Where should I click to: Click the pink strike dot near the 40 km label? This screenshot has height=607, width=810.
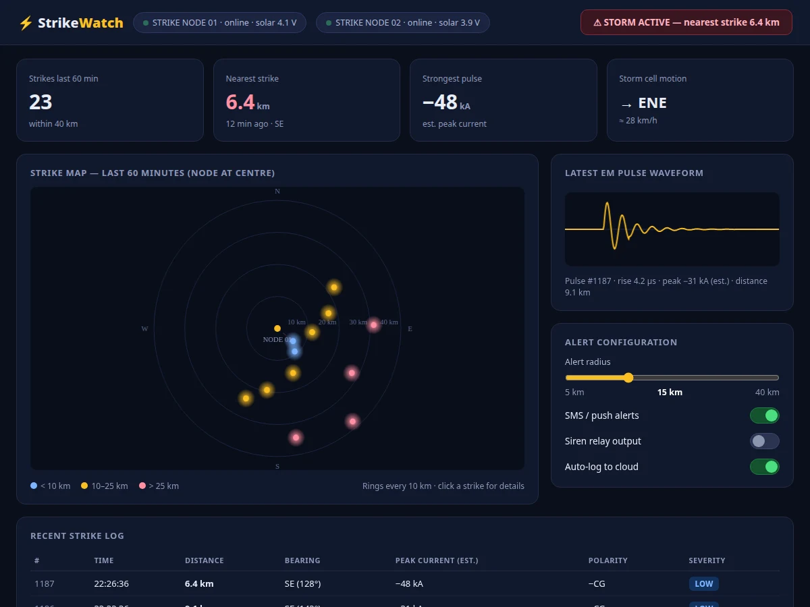[374, 325]
